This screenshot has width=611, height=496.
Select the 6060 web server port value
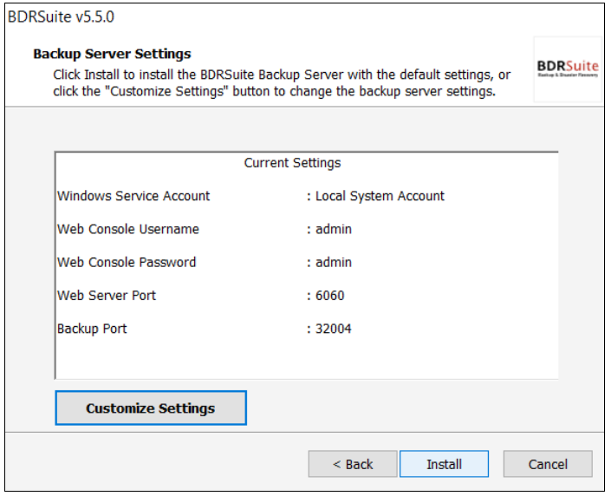tap(329, 295)
